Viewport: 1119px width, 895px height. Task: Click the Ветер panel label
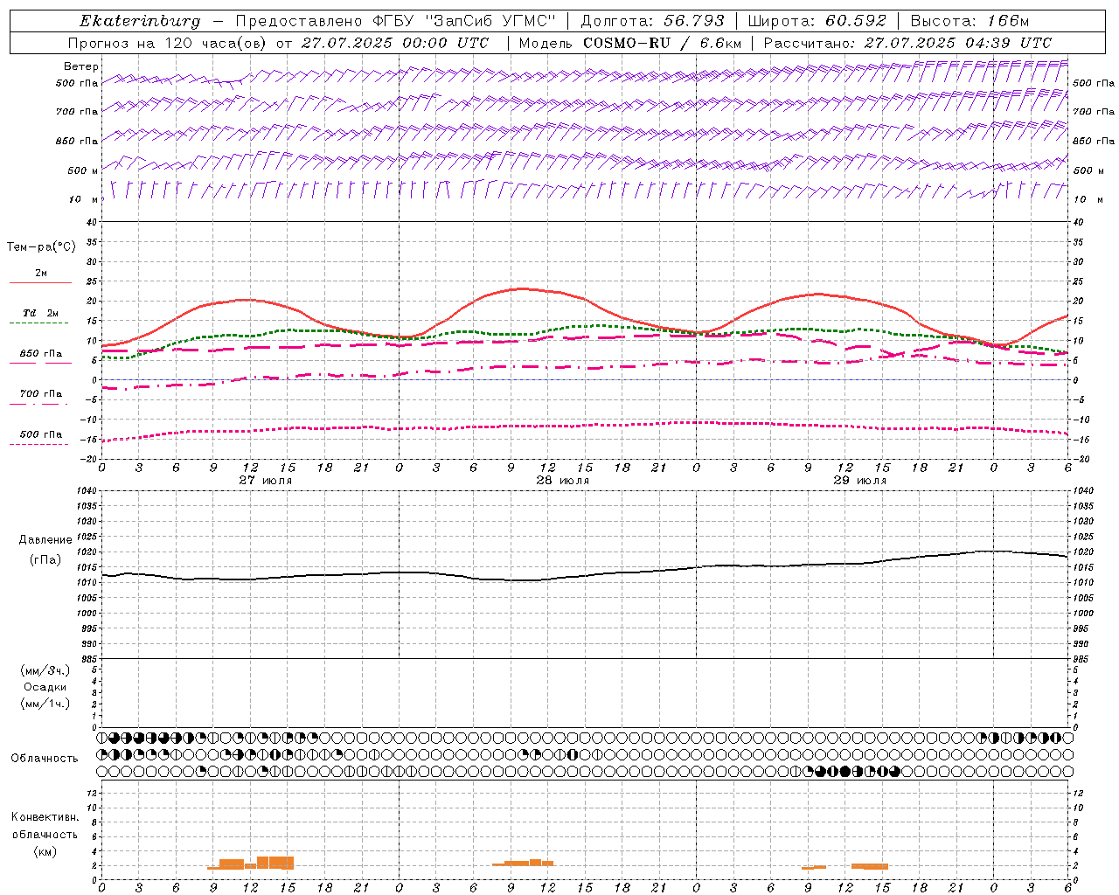tap(81, 66)
